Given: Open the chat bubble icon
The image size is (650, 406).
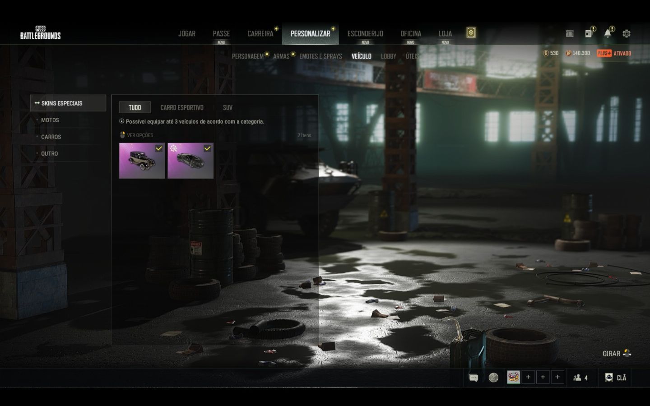Looking at the screenshot, I should [x=474, y=378].
